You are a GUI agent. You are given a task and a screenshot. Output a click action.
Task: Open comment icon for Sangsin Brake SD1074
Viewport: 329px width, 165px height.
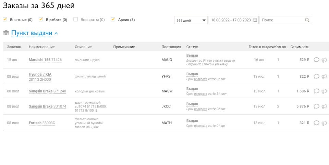[x=316, y=106]
